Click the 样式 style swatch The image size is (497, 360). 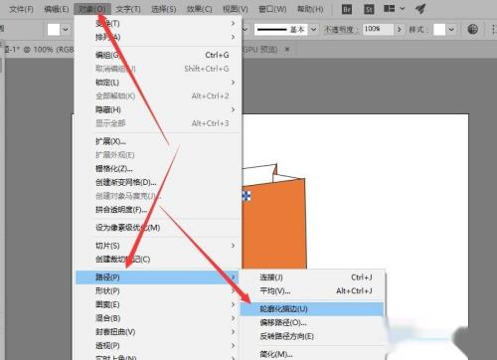(x=439, y=30)
